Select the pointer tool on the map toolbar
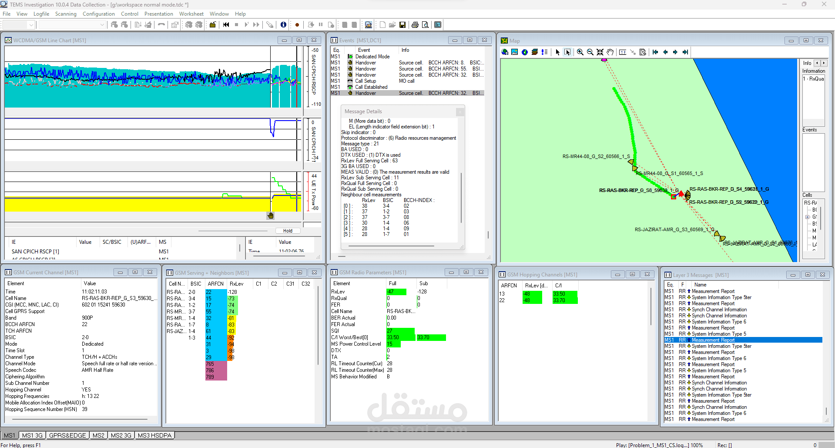Viewport: 835px width, 448px height. pos(557,52)
